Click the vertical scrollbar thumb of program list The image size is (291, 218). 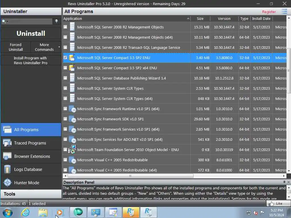(x=289, y=71)
